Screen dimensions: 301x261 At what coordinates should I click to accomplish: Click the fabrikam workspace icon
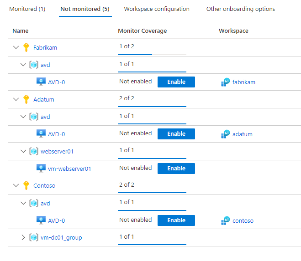[226, 82]
